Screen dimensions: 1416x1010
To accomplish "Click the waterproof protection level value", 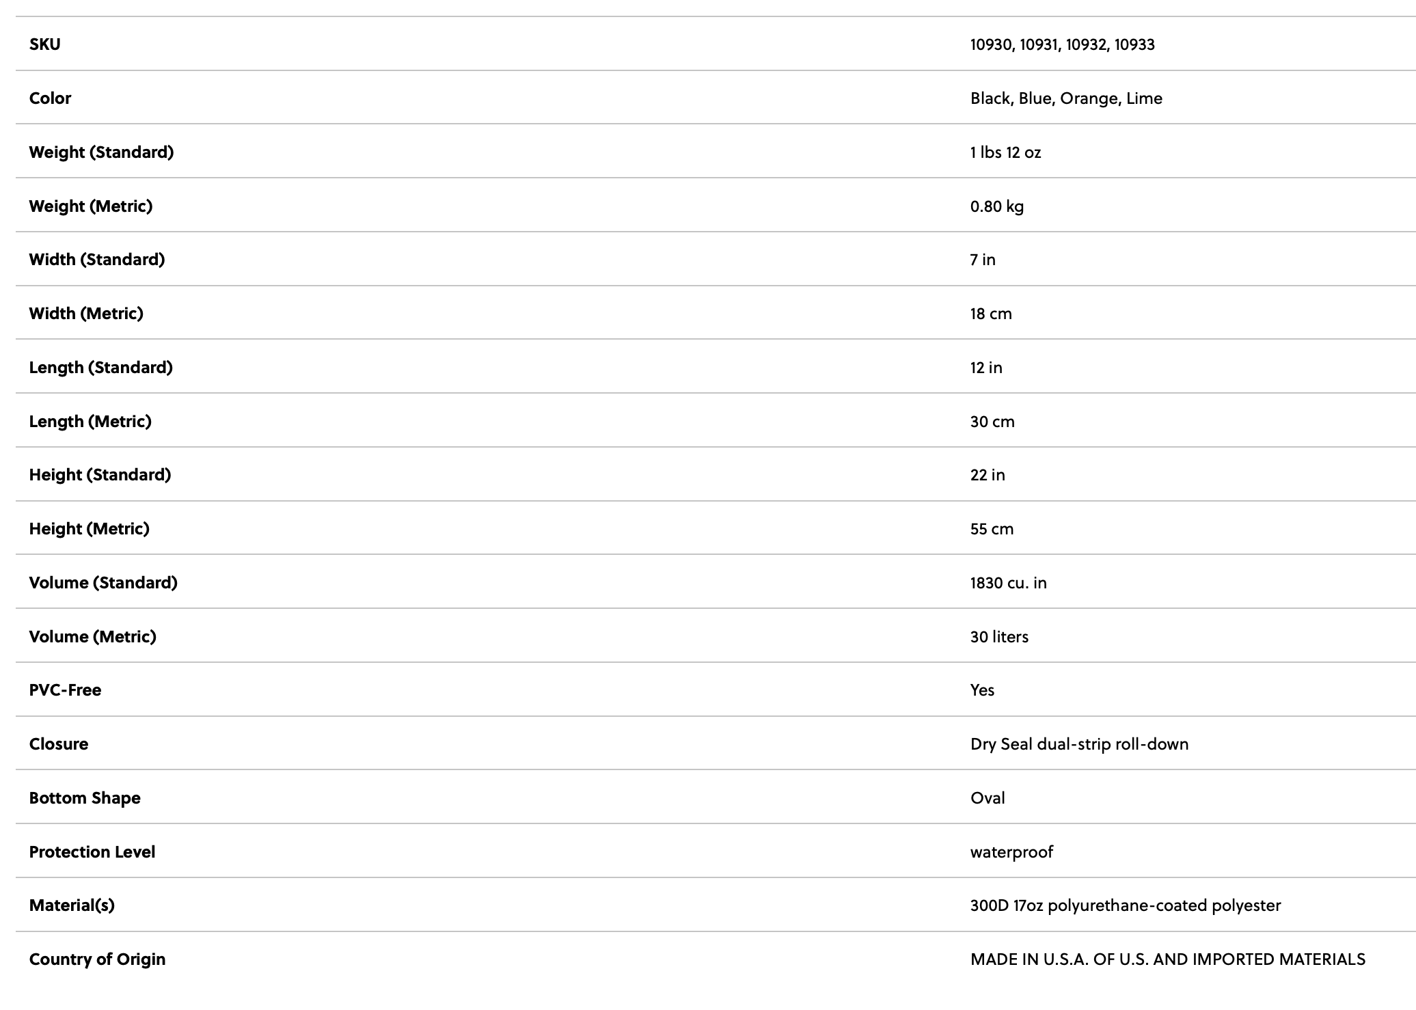I will 1011,852.
